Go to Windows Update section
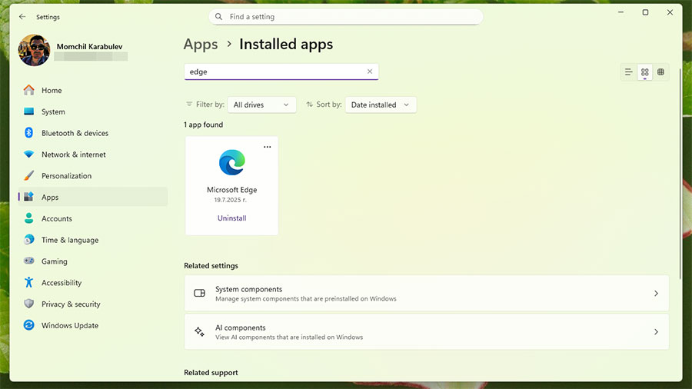 pyautogui.click(x=69, y=325)
